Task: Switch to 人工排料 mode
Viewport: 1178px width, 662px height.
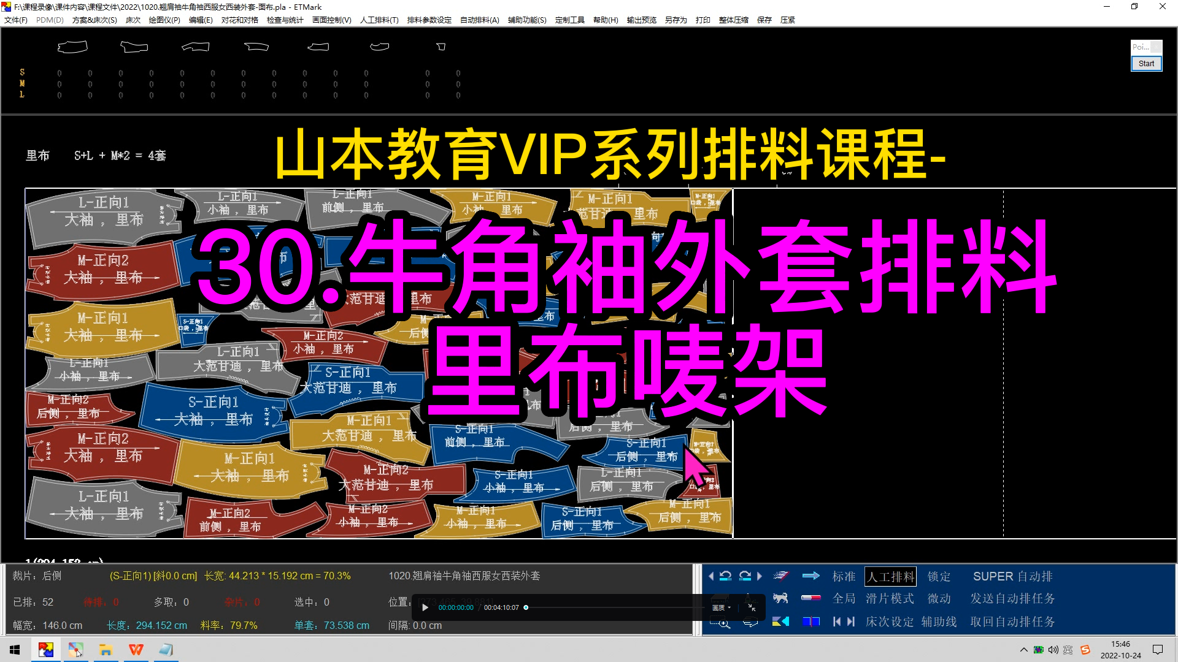Action: point(890,577)
